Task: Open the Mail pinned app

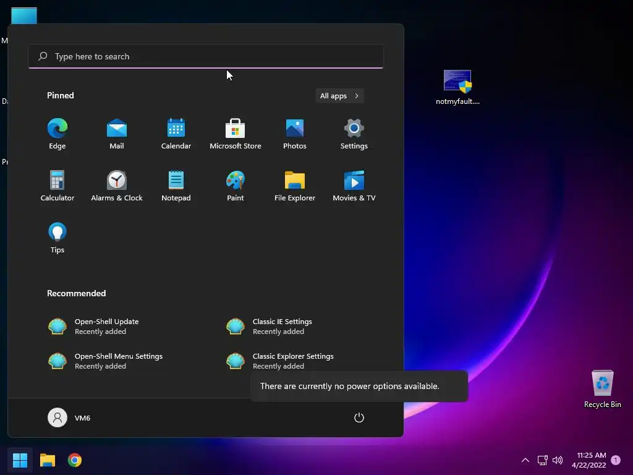Action: [x=117, y=134]
